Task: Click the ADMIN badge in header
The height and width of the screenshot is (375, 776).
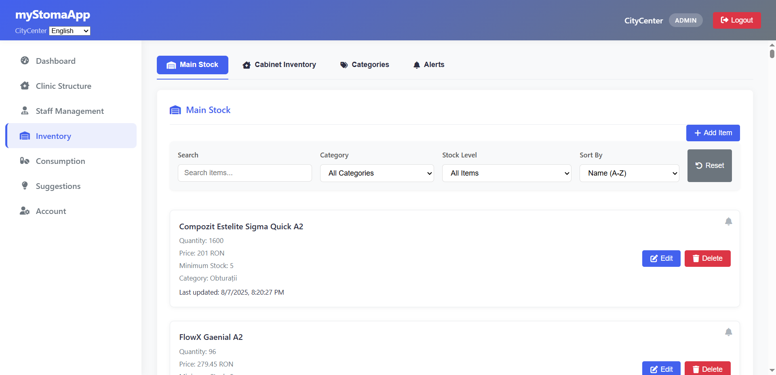Action: (685, 20)
